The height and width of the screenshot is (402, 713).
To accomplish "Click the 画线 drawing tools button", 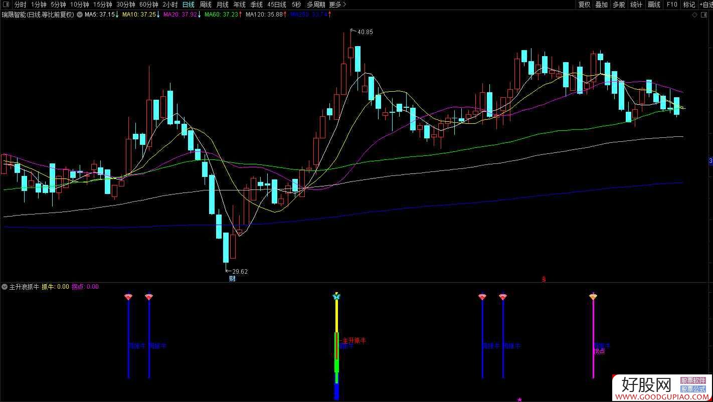I will [x=654, y=5].
